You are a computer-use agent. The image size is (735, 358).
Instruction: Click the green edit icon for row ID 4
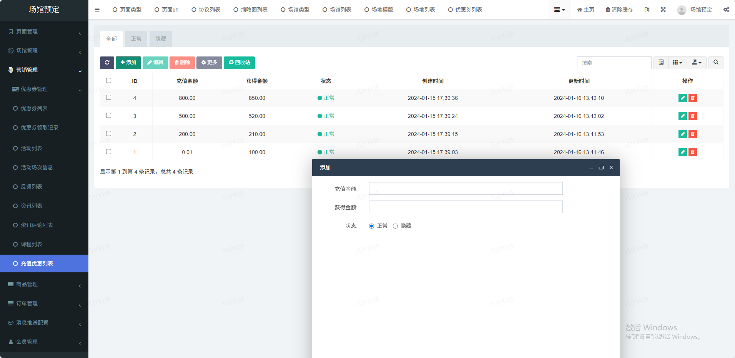pyautogui.click(x=682, y=98)
